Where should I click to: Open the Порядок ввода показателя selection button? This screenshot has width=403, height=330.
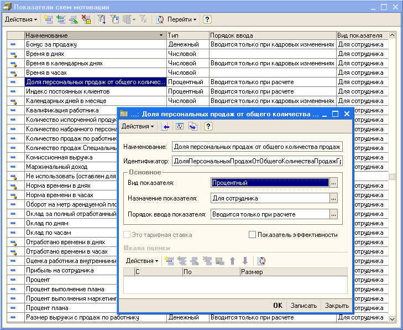pos(333,214)
